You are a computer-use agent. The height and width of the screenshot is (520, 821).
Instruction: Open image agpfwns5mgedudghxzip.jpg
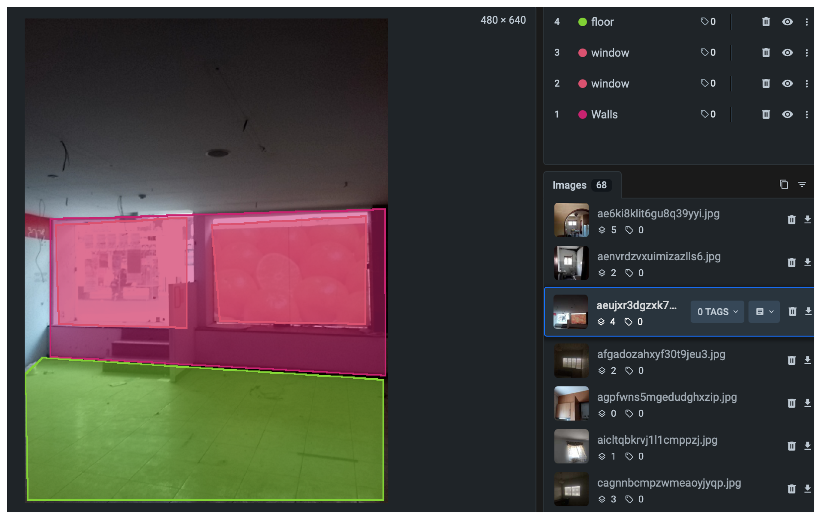point(667,397)
